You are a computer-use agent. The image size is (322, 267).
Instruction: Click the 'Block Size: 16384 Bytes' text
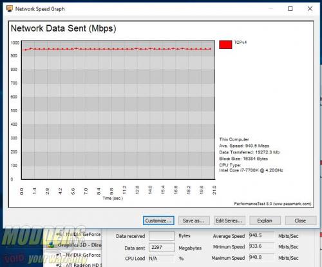tap(243, 159)
